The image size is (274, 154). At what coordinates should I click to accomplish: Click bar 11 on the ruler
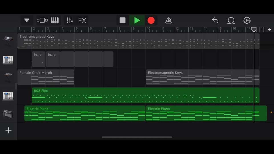coord(163,29)
